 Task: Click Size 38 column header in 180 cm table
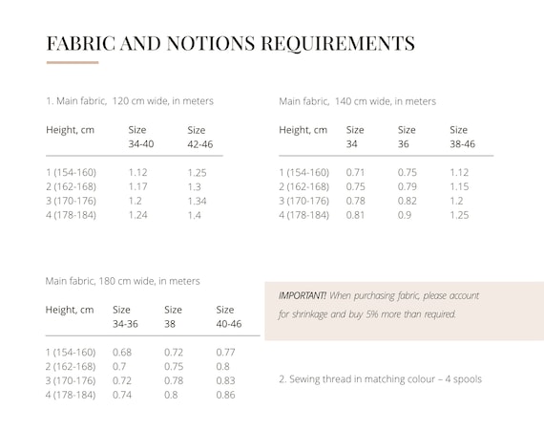click(x=173, y=316)
